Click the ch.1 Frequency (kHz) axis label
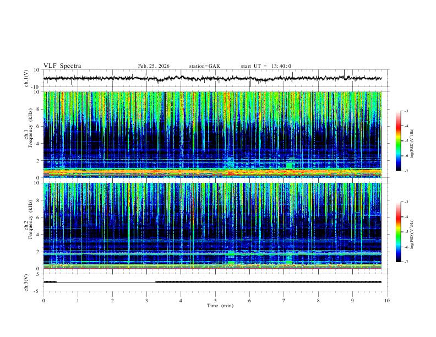Viewport: 436px width, 337px height. click(x=28, y=128)
